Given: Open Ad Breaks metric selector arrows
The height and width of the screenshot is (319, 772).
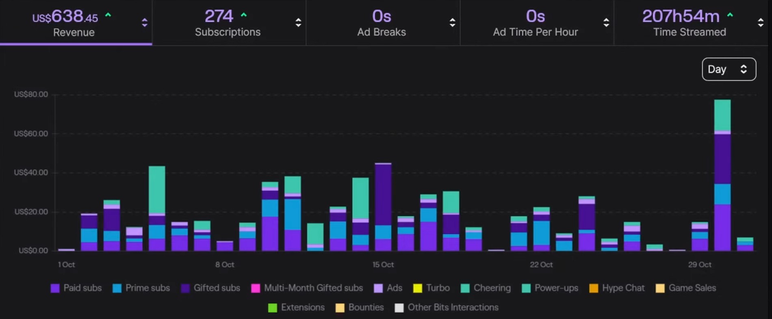Looking at the screenshot, I should pos(452,23).
